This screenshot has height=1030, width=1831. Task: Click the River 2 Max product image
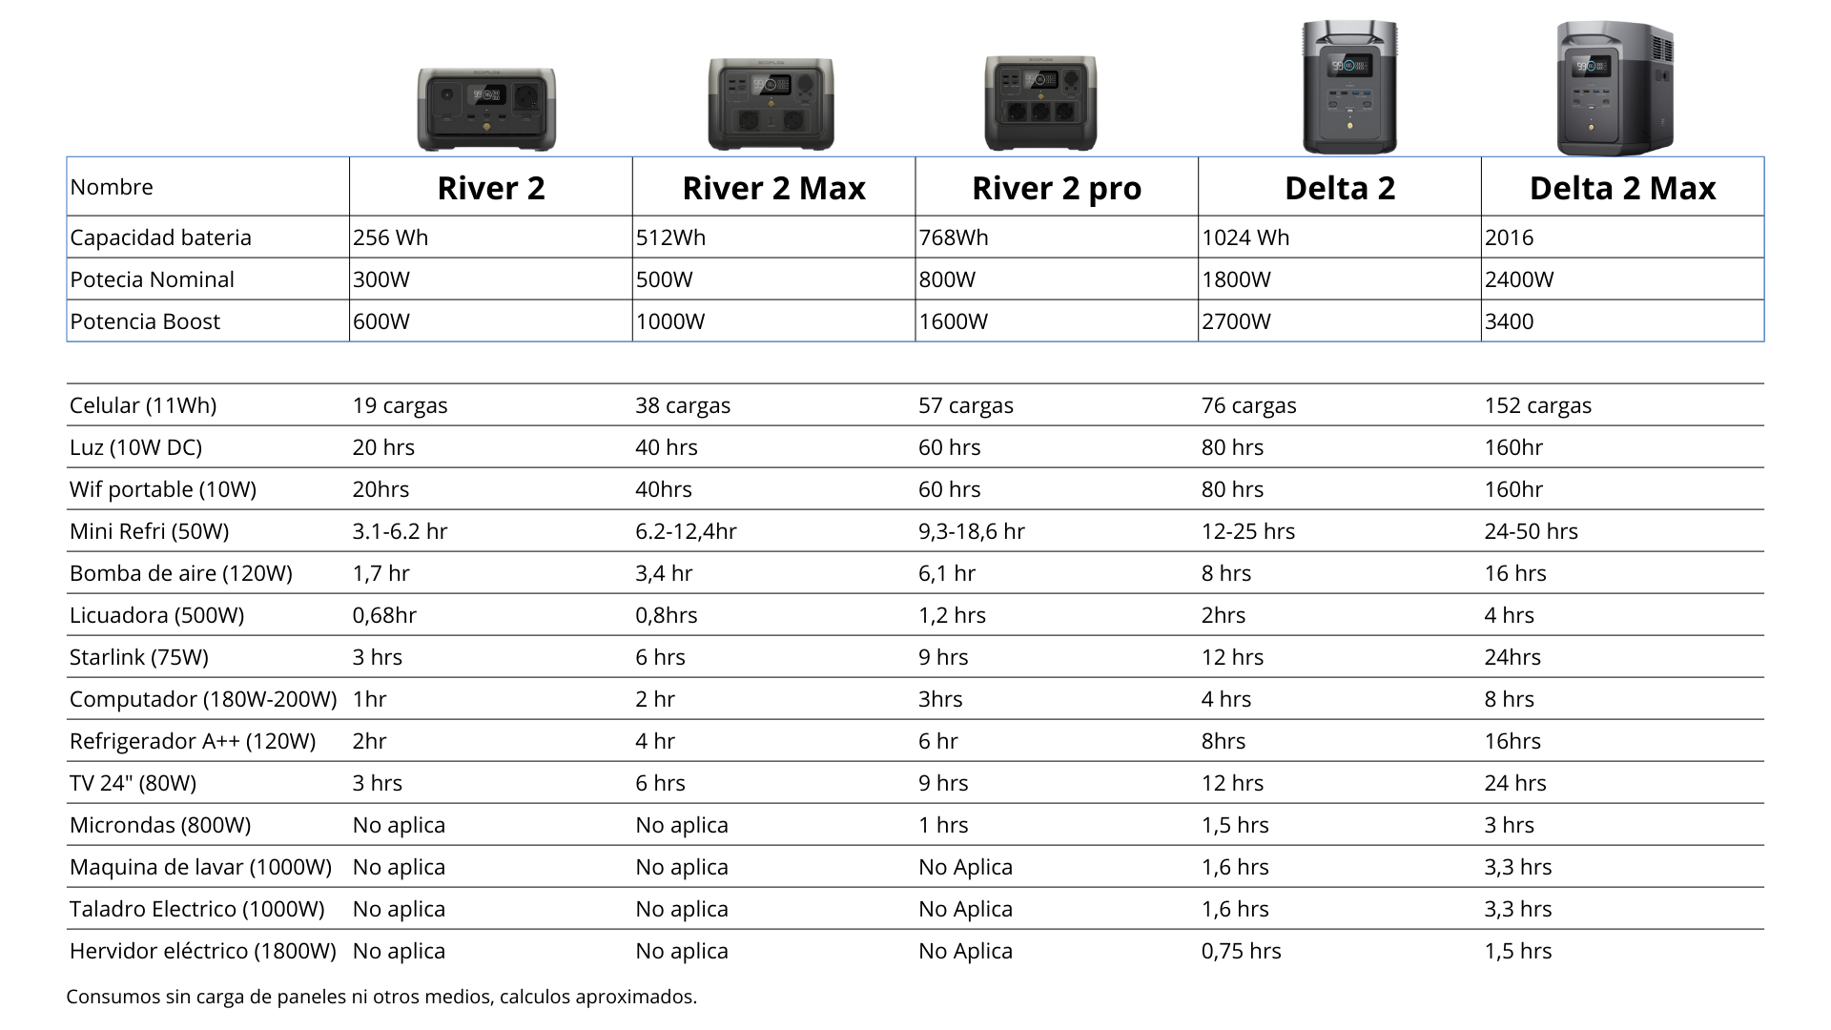[x=771, y=104]
